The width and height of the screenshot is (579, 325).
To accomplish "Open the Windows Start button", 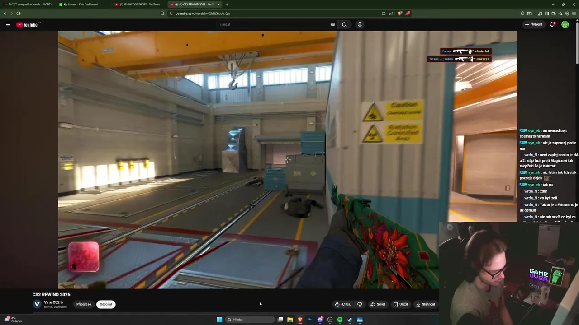I will (x=219, y=320).
